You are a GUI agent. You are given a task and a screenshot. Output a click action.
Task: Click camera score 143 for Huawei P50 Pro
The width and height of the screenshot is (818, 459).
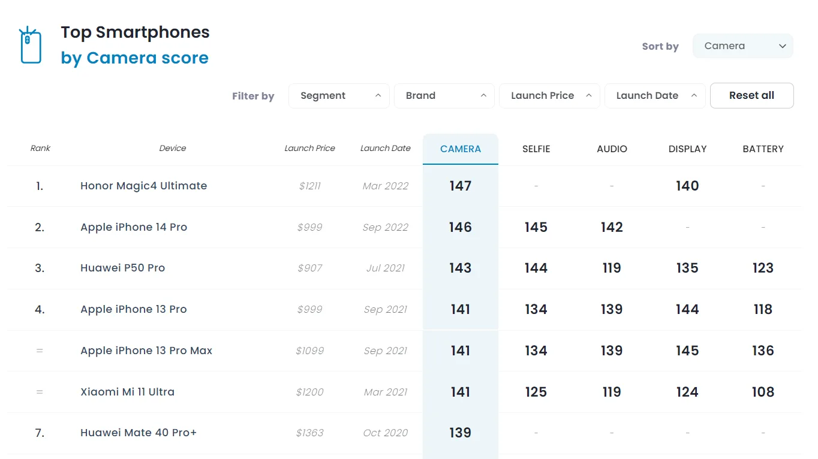[x=461, y=268]
